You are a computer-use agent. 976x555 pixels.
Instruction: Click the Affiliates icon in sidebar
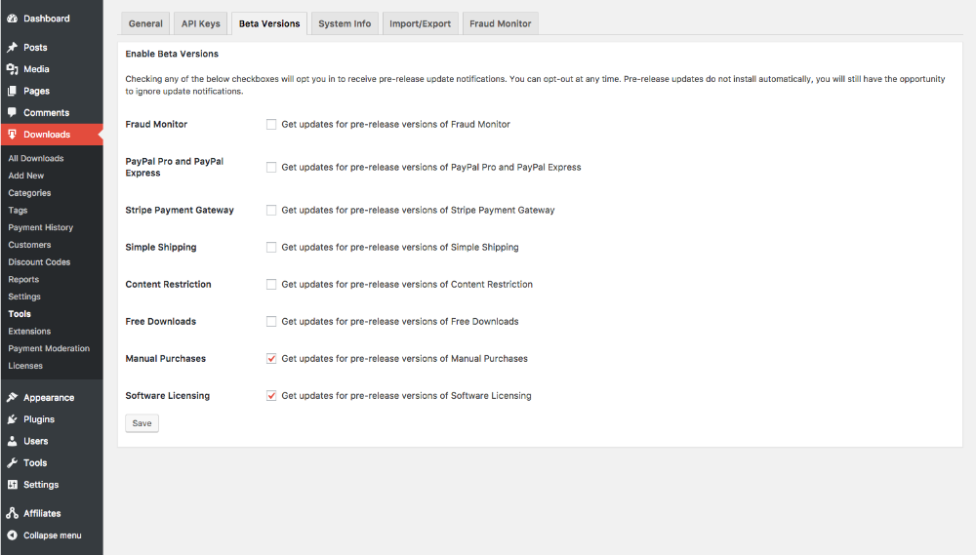12,513
